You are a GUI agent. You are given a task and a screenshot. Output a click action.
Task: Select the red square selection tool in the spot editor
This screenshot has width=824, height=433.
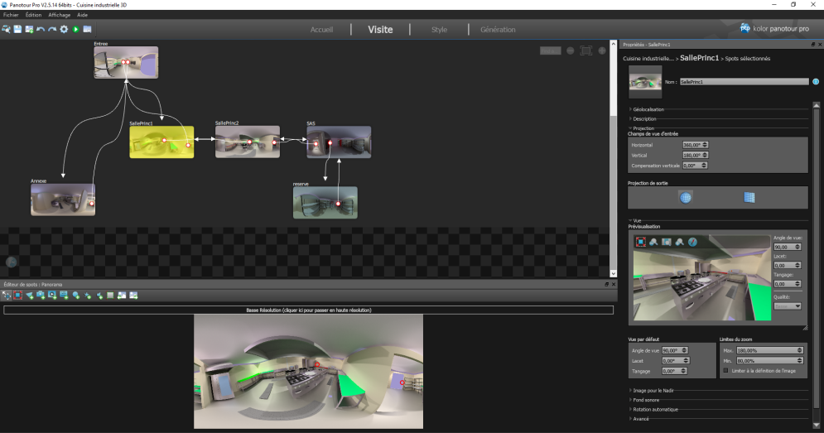click(x=17, y=295)
